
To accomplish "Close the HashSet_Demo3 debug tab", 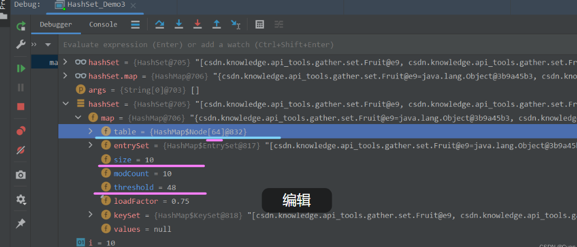I will click(x=133, y=6).
